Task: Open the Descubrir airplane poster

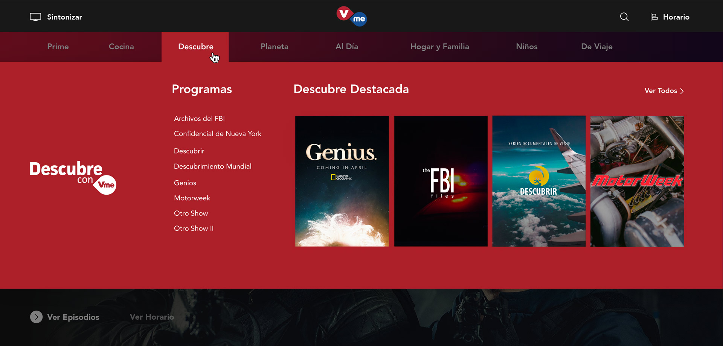Action: click(539, 181)
